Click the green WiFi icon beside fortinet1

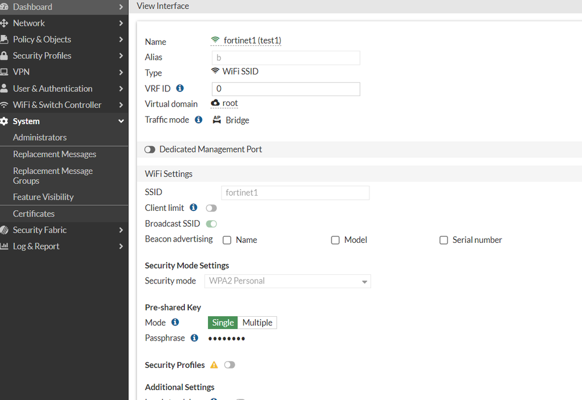pyautogui.click(x=216, y=40)
